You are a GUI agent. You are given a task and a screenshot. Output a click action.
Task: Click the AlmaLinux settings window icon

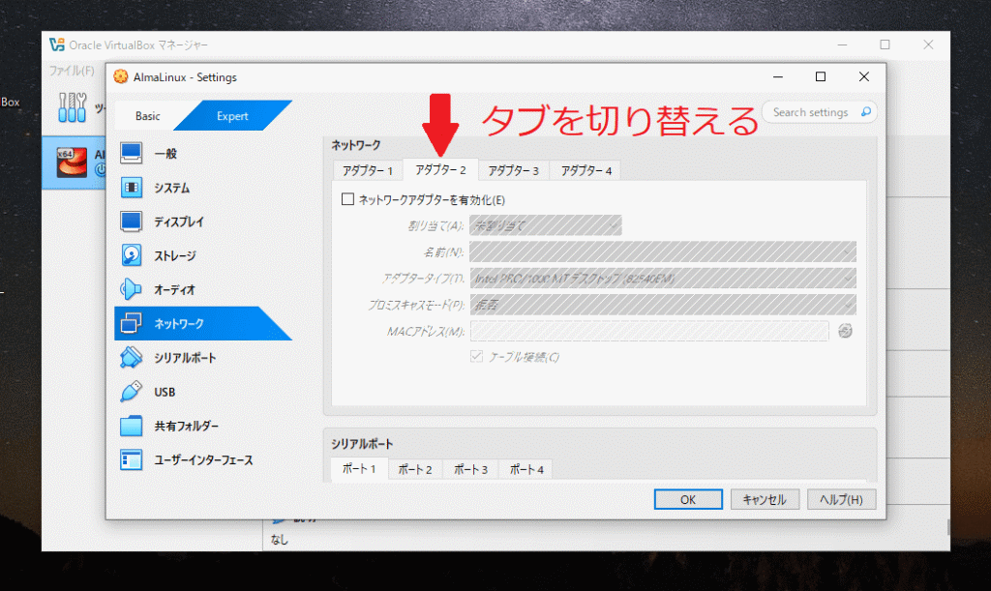[120, 77]
